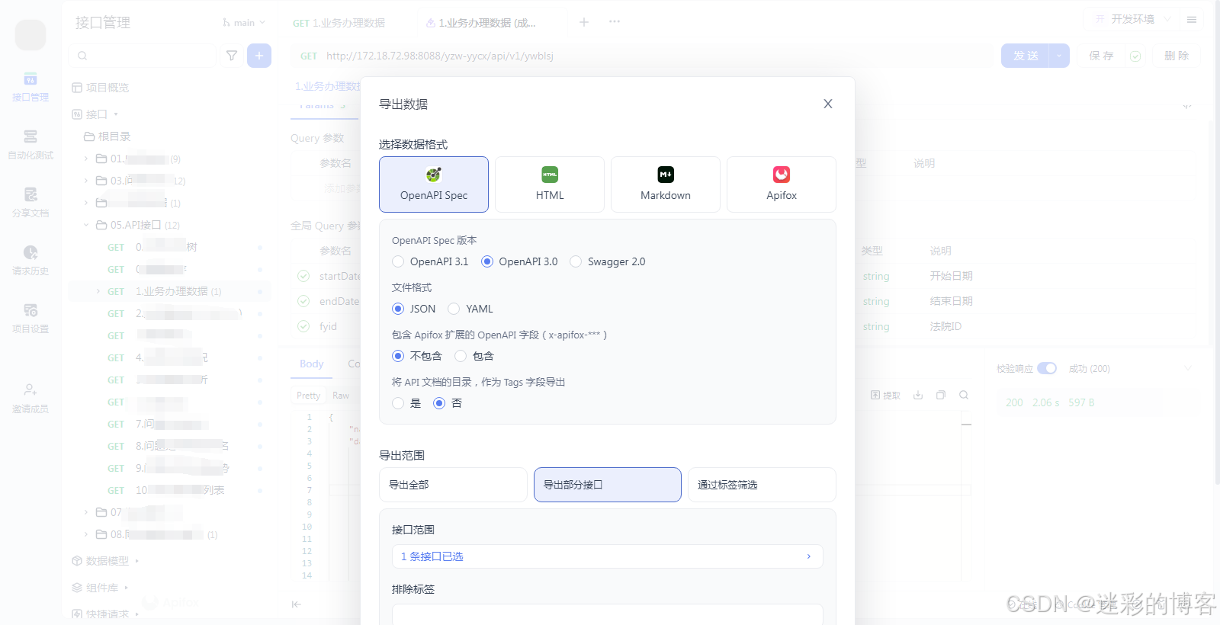
Task: Click the filter funnel icon
Action: tap(232, 56)
